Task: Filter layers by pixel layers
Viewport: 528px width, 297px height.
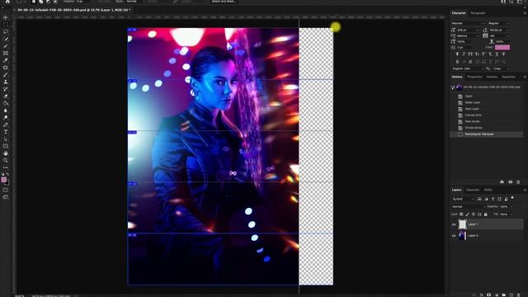Action: 479,199
